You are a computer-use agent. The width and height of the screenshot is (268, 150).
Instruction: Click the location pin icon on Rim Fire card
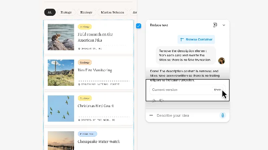(79, 84)
